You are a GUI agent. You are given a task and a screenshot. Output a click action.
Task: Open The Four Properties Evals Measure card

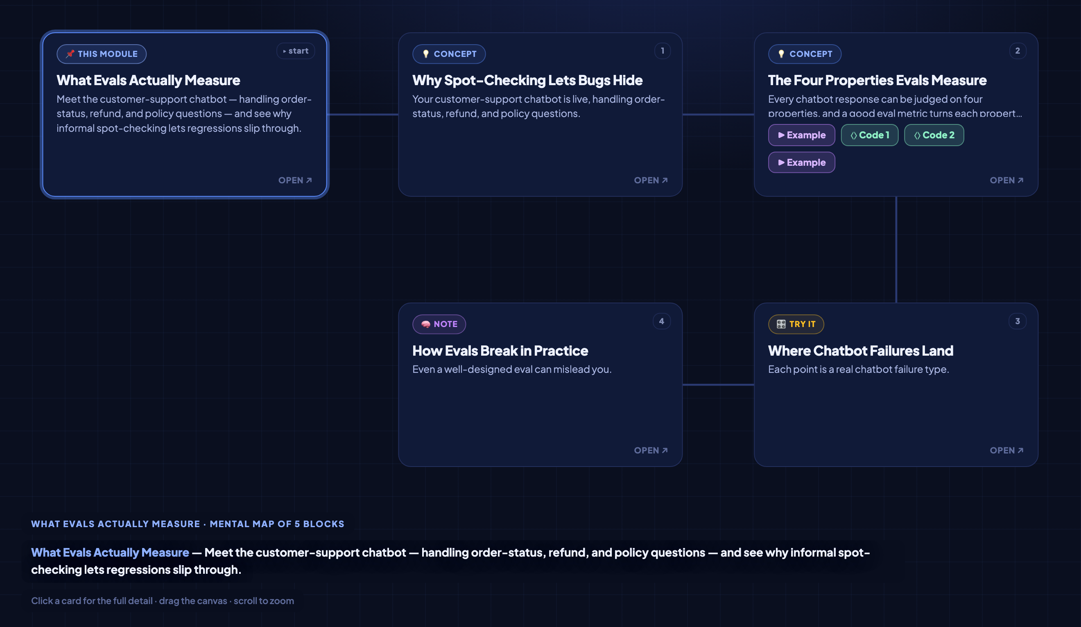click(x=1006, y=180)
